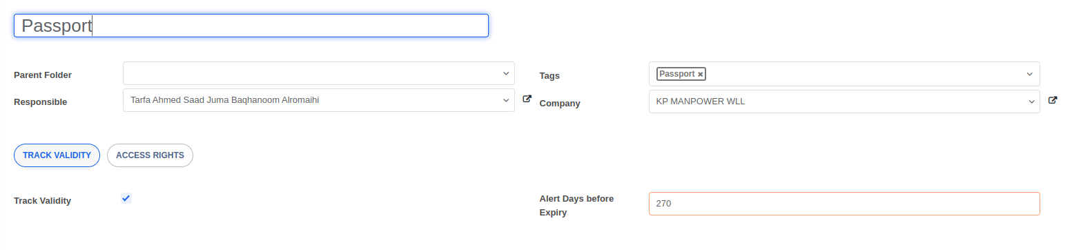Click the Passport folder name field
Viewport: 1072px width, 250px height.
pyautogui.click(x=251, y=26)
